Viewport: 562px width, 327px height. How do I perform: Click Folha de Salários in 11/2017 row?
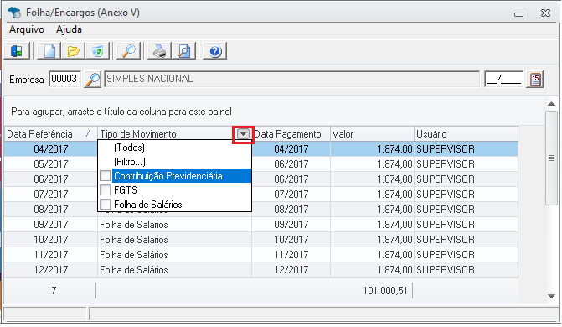point(134,255)
